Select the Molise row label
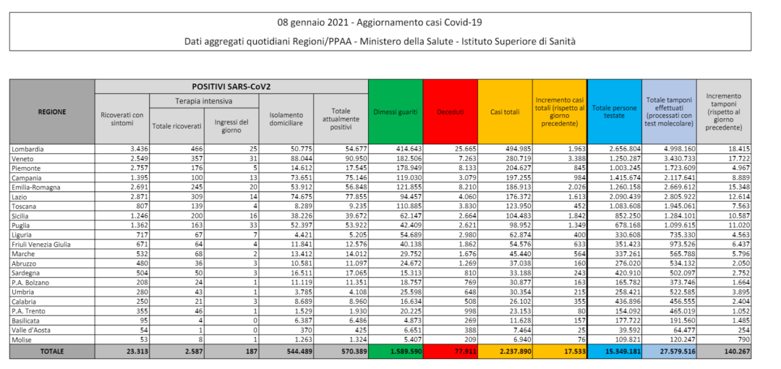Screen dimensions: 781x369 coord(22,340)
